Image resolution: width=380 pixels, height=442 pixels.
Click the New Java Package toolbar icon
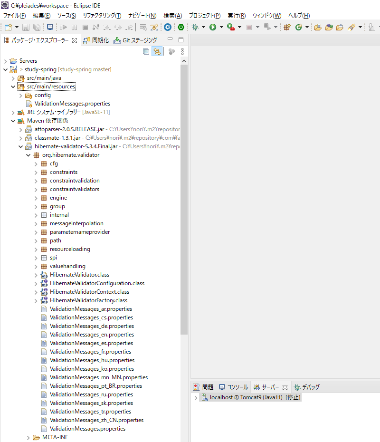pos(287,27)
